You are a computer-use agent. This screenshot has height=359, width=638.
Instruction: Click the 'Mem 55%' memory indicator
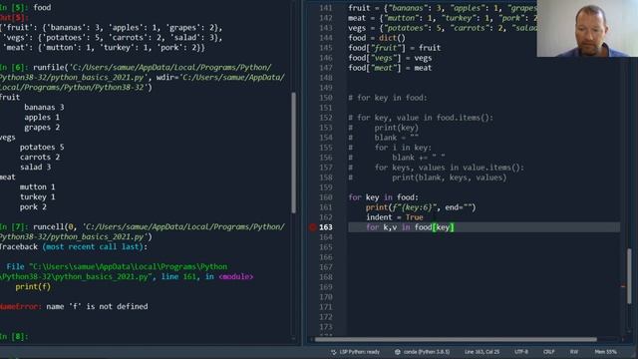point(605,352)
